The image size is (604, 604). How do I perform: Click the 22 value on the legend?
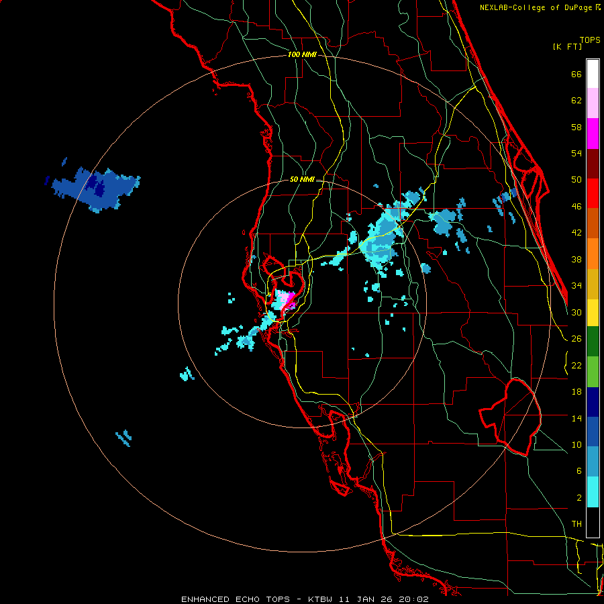click(576, 365)
